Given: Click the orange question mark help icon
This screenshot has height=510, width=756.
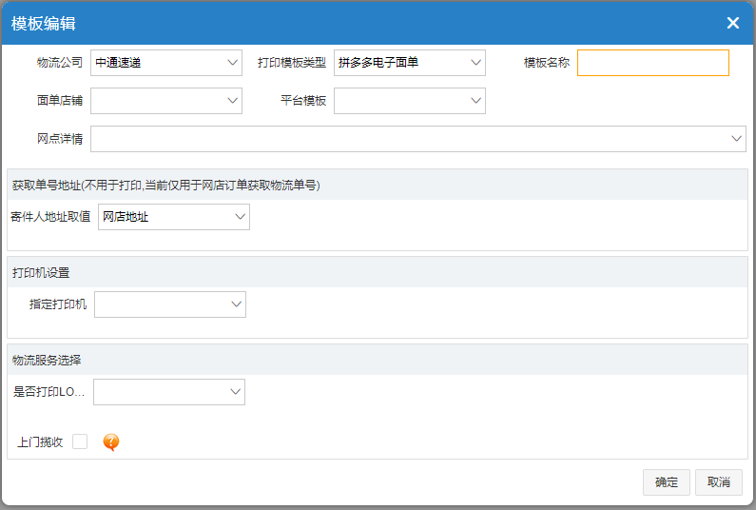Looking at the screenshot, I should coord(111,441).
